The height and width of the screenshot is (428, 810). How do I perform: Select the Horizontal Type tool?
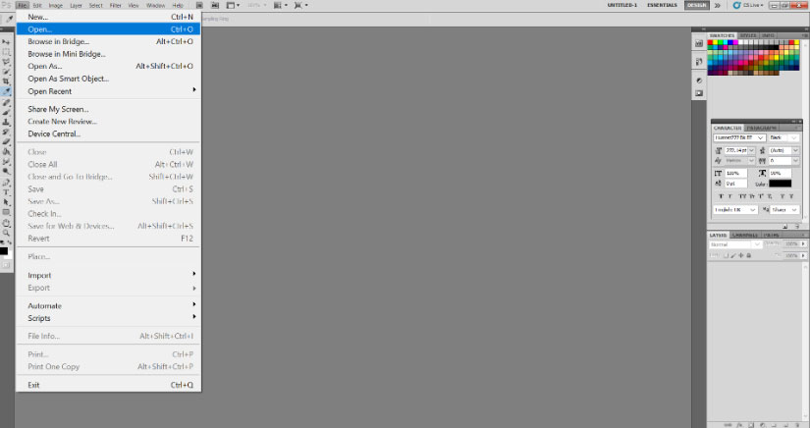pos(6,192)
